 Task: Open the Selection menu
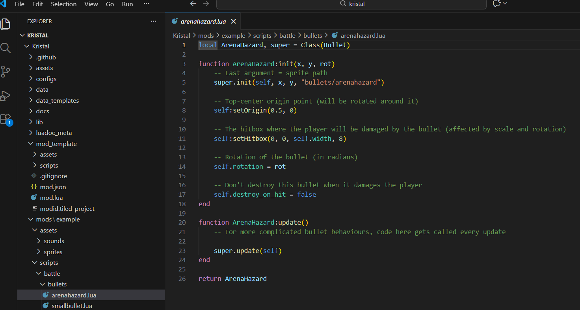tap(63, 4)
